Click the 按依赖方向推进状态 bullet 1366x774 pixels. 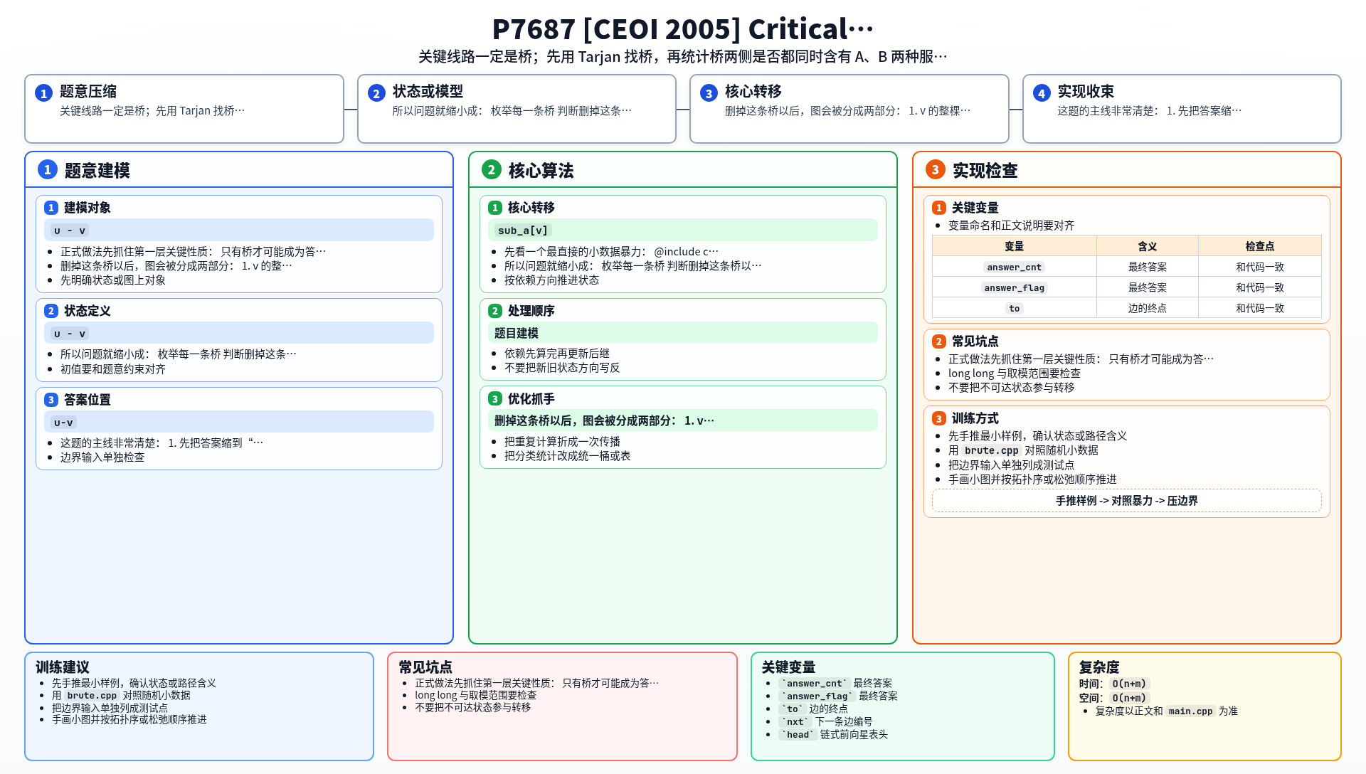551,280
